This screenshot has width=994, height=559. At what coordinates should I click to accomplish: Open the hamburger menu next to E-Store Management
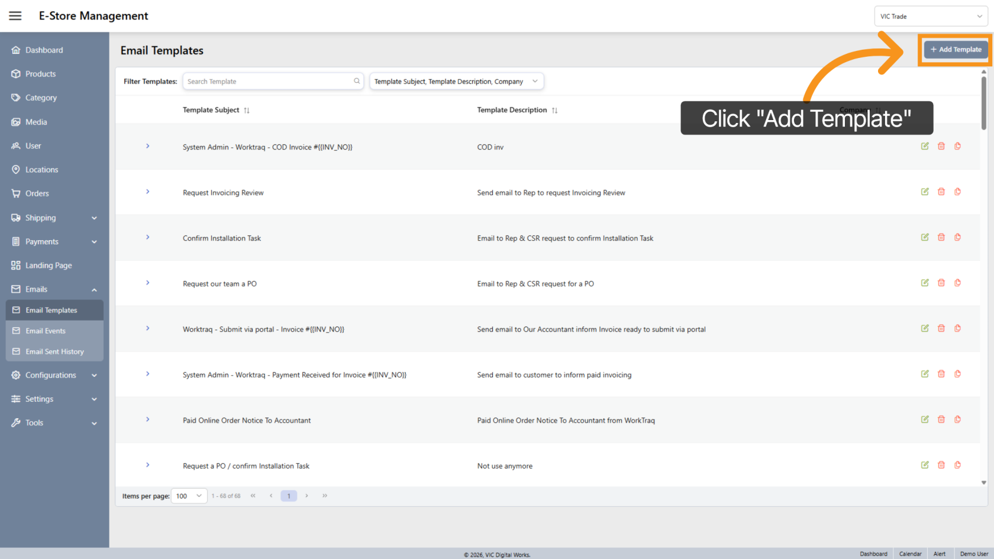click(x=15, y=15)
